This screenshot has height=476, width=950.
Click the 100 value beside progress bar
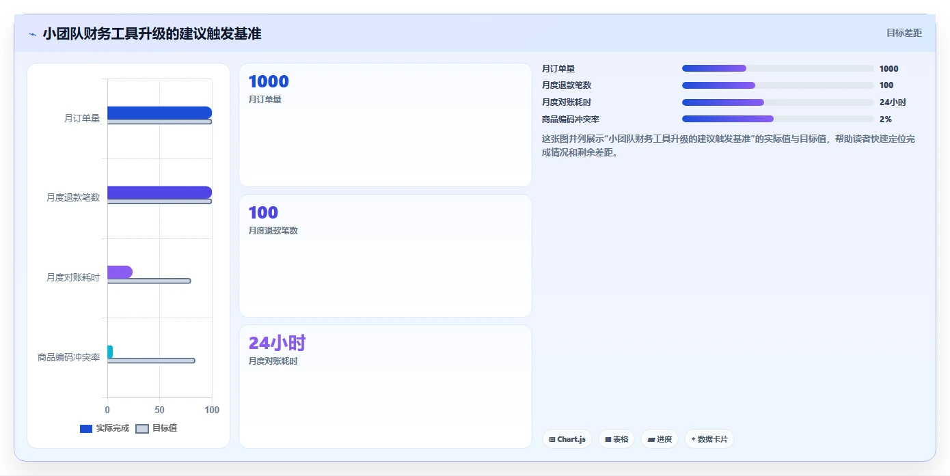886,85
